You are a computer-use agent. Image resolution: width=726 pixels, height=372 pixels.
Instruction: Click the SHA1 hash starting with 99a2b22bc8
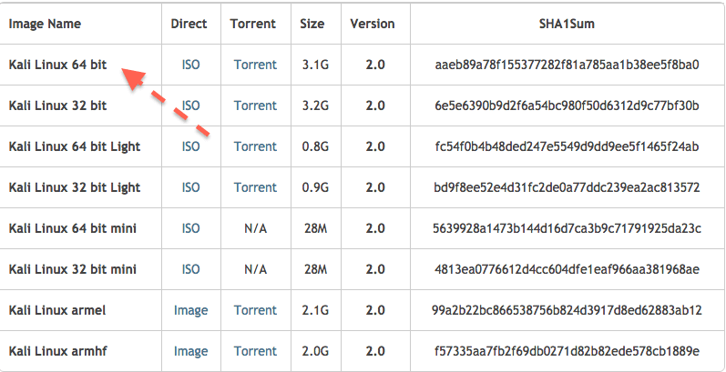pyautogui.click(x=568, y=310)
